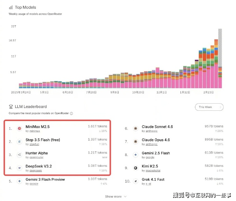Click the Step 3.5 Flash stepfun logo
The image size is (236, 201).
coord(19,142)
